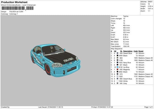This screenshot has width=154, height=109.
Task: Click the design name 'FALKEN car 3,8IN'
Action: click(x=16, y=12)
